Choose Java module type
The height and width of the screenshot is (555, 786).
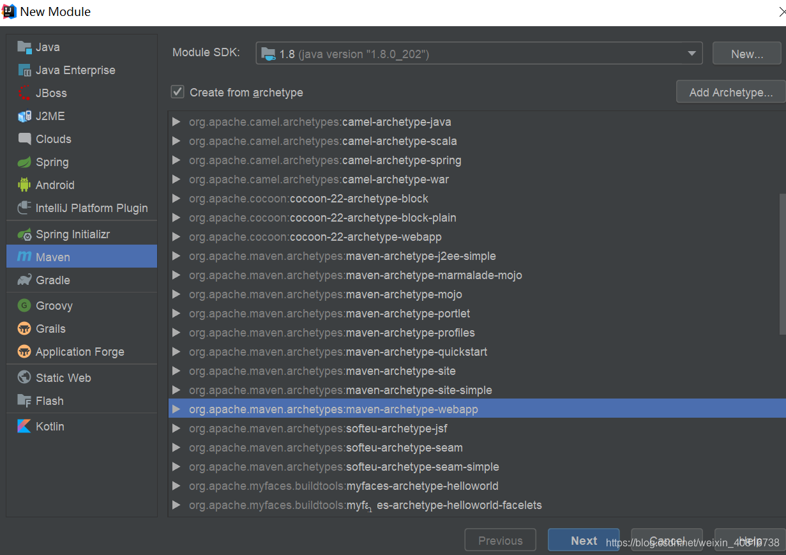point(82,47)
